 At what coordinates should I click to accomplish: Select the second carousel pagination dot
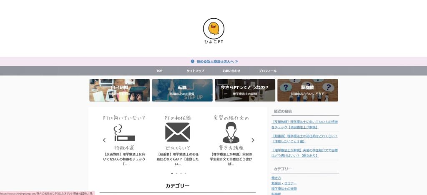coord(176,173)
